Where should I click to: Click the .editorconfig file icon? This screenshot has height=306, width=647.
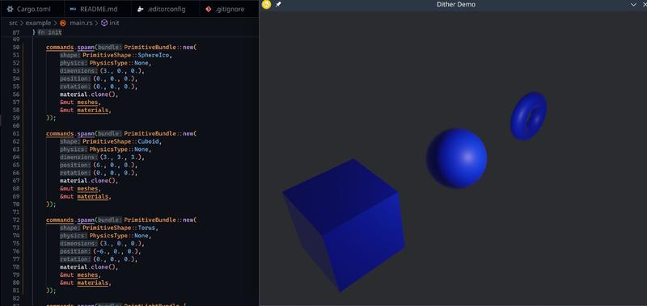click(x=141, y=9)
